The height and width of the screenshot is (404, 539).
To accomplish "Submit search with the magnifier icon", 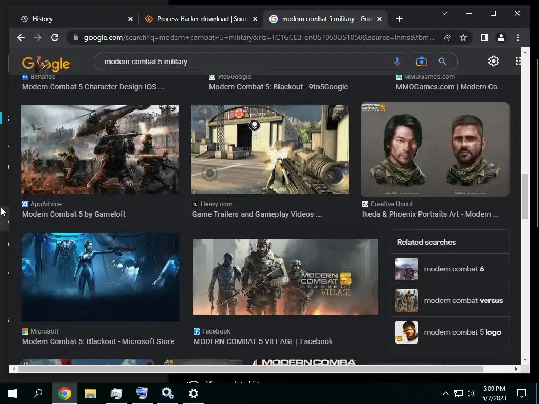I will (442, 62).
